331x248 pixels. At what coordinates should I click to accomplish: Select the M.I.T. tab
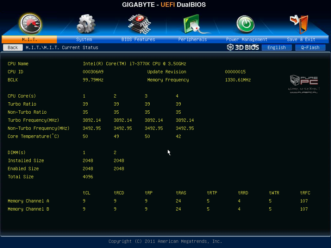pos(29,39)
